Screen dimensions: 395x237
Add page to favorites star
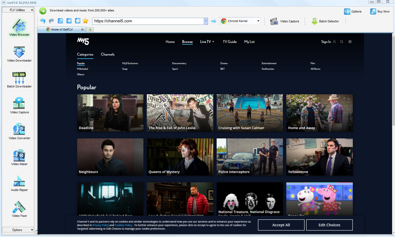[x=86, y=21]
